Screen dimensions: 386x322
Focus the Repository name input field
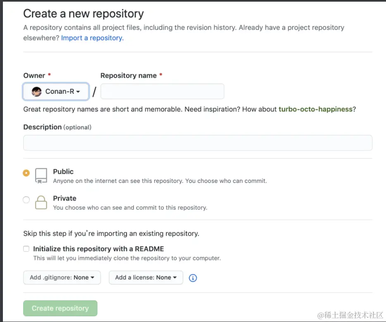pos(162,91)
